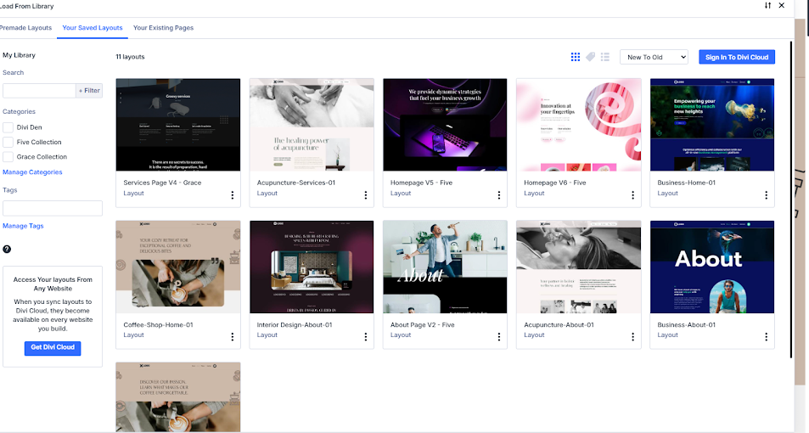The width and height of the screenshot is (809, 433).
Task: Click Sign In To Divi Cloud button
Action: coord(737,57)
